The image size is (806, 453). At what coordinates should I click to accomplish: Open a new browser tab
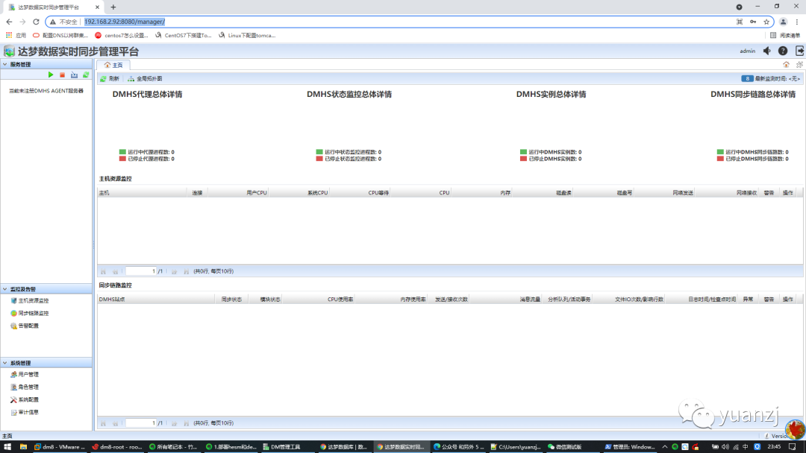click(x=113, y=7)
